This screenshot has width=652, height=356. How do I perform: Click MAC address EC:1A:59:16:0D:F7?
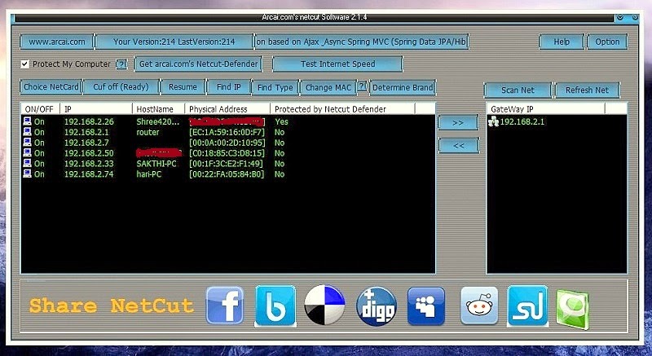227,132
